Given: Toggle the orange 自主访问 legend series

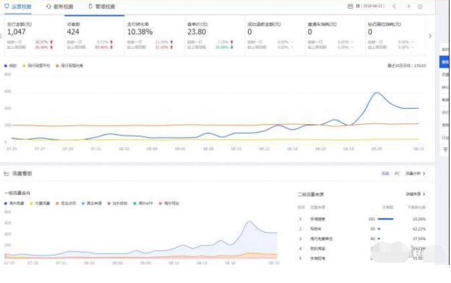Looking at the screenshot, I should (66, 203).
